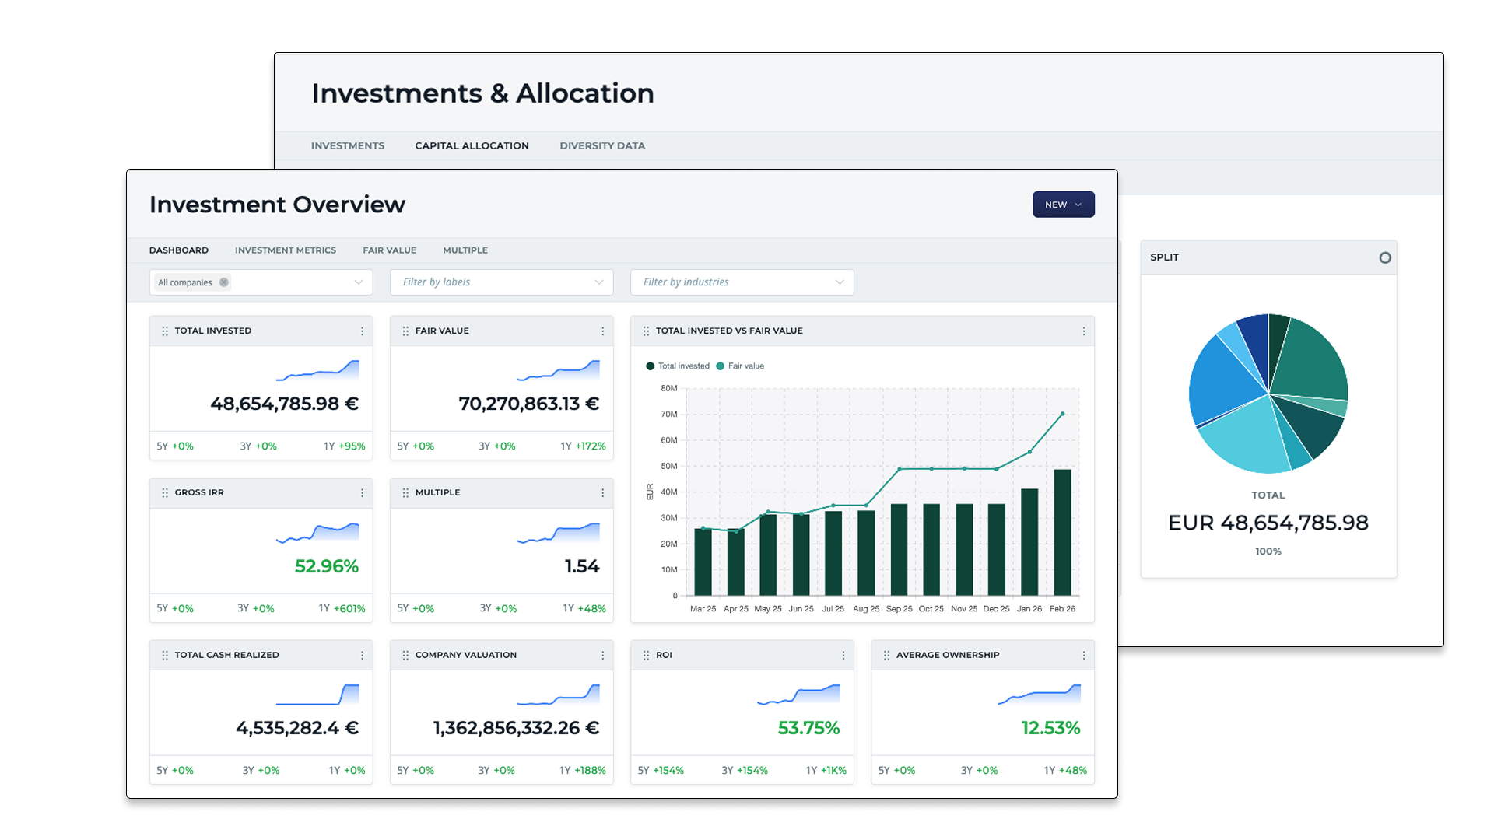The height and width of the screenshot is (840, 1494).
Task: Expand the Filter by industries dropdown
Action: tap(839, 282)
